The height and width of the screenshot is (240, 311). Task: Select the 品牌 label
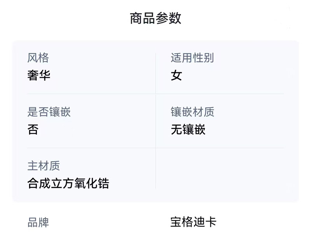(38, 223)
